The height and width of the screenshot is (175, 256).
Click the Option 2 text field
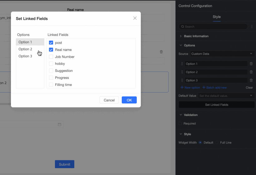(x=216, y=72)
